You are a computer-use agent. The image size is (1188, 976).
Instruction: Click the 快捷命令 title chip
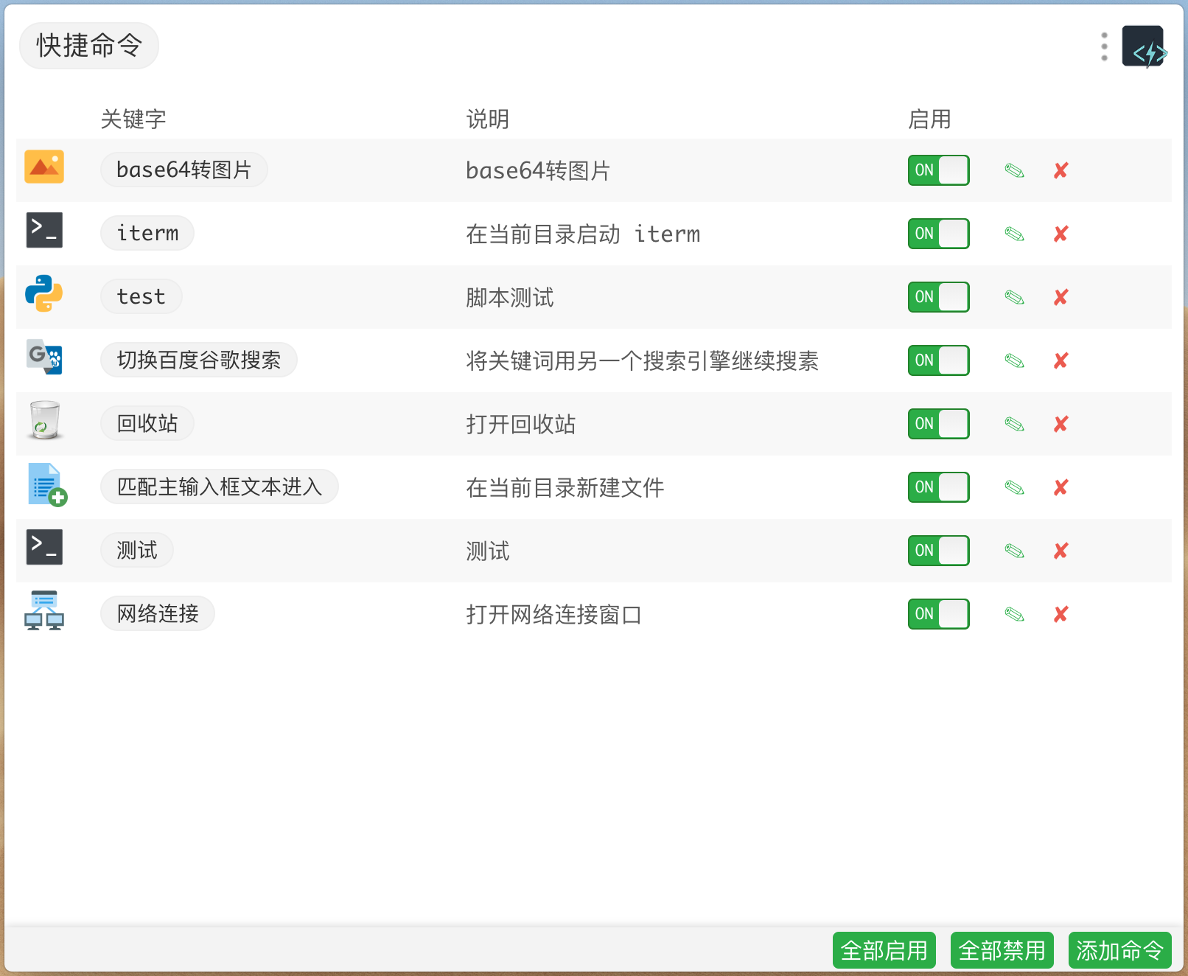tap(89, 46)
